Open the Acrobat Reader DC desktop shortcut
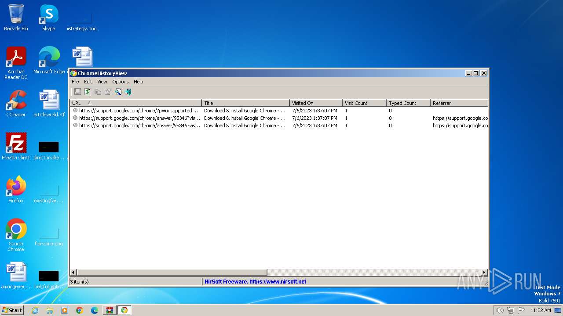The width and height of the screenshot is (563, 316). (16, 63)
